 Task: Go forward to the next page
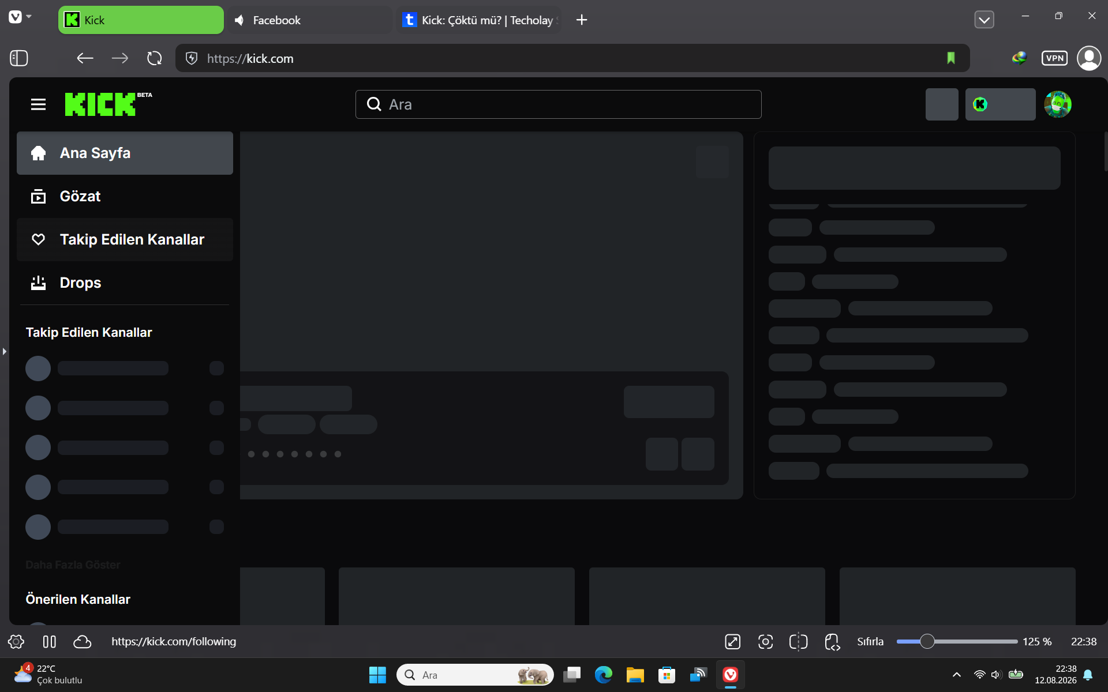[x=120, y=58]
